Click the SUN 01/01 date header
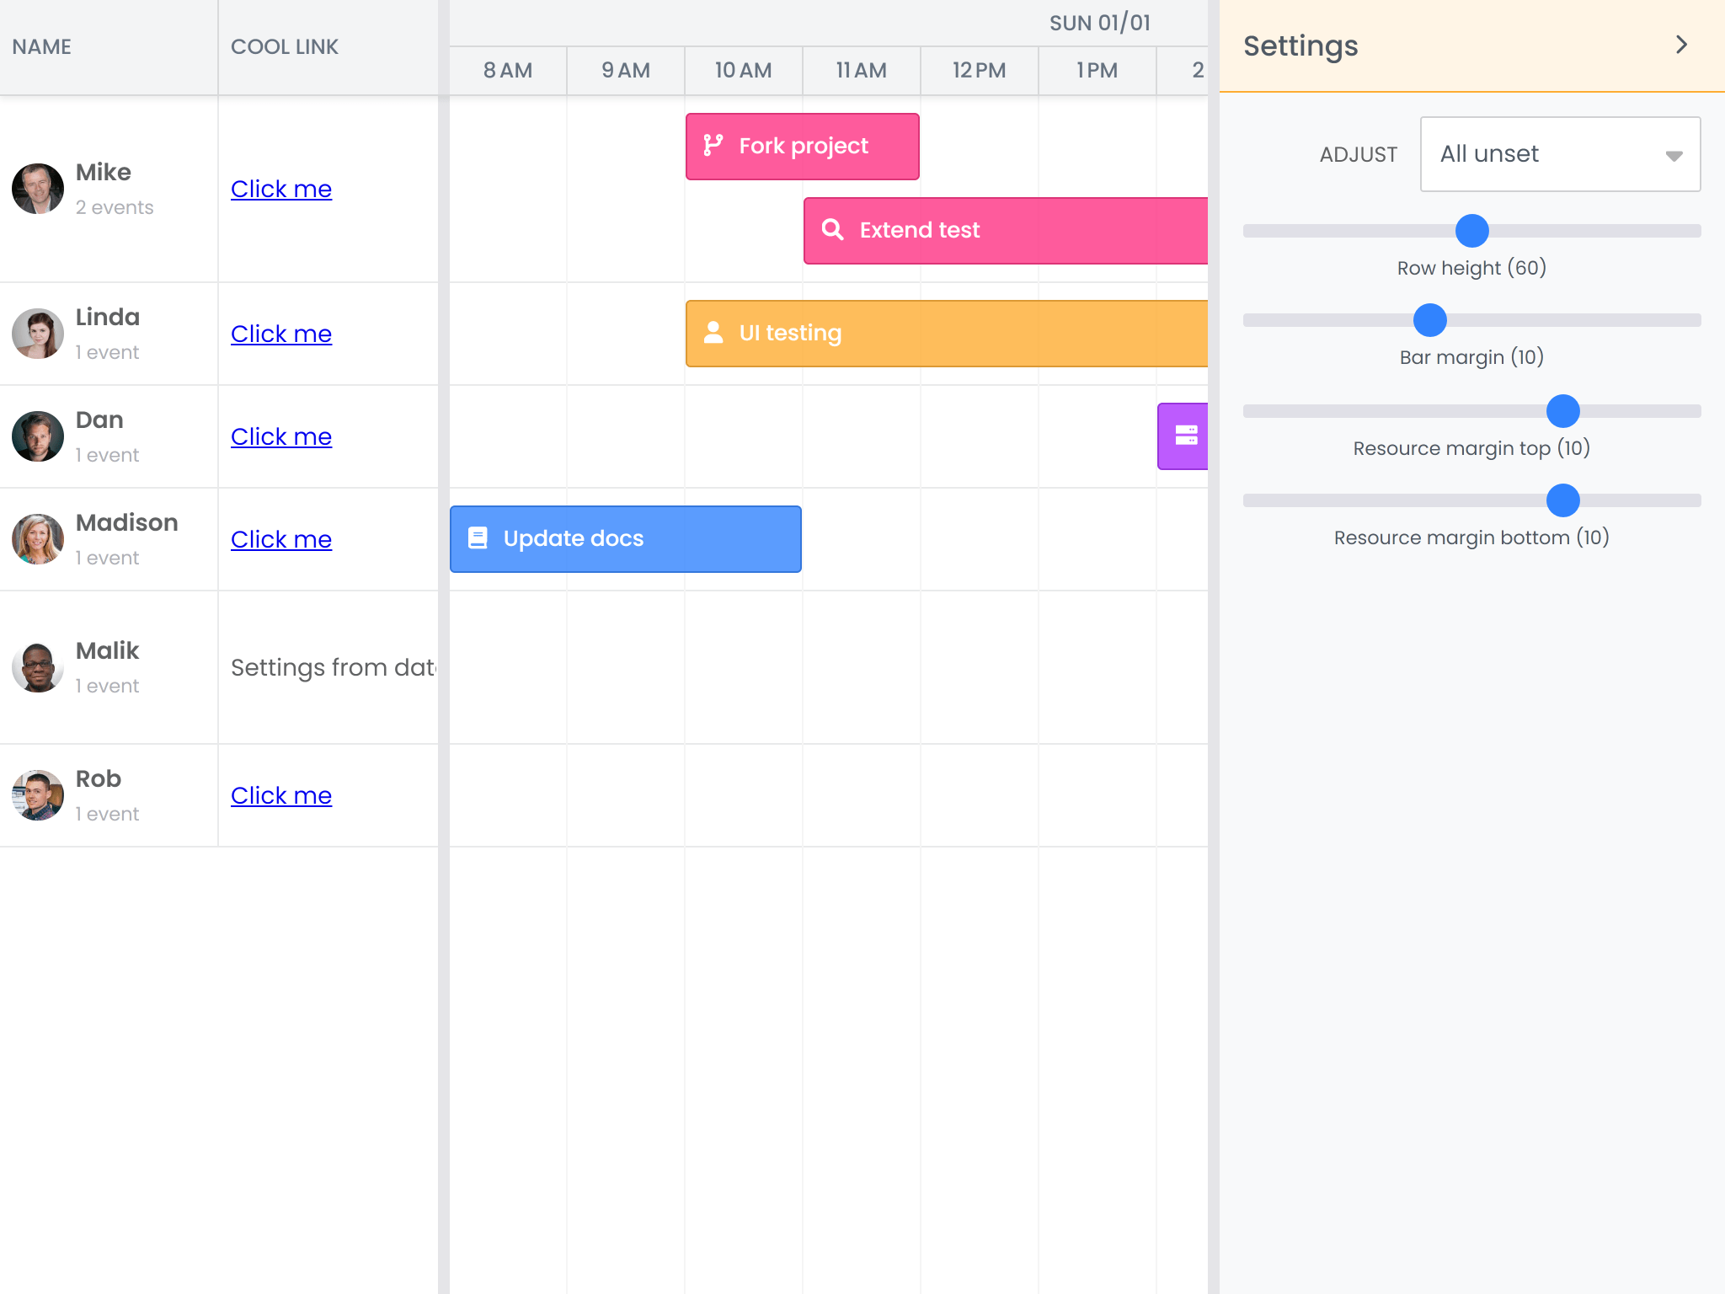 (1100, 23)
